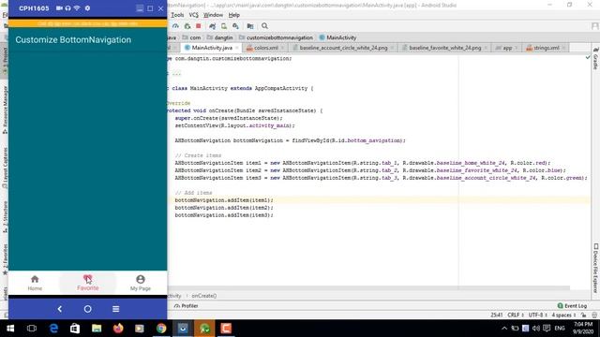Click the green checkmark inspection indicator
This screenshot has width=600, height=337.
coord(588,57)
